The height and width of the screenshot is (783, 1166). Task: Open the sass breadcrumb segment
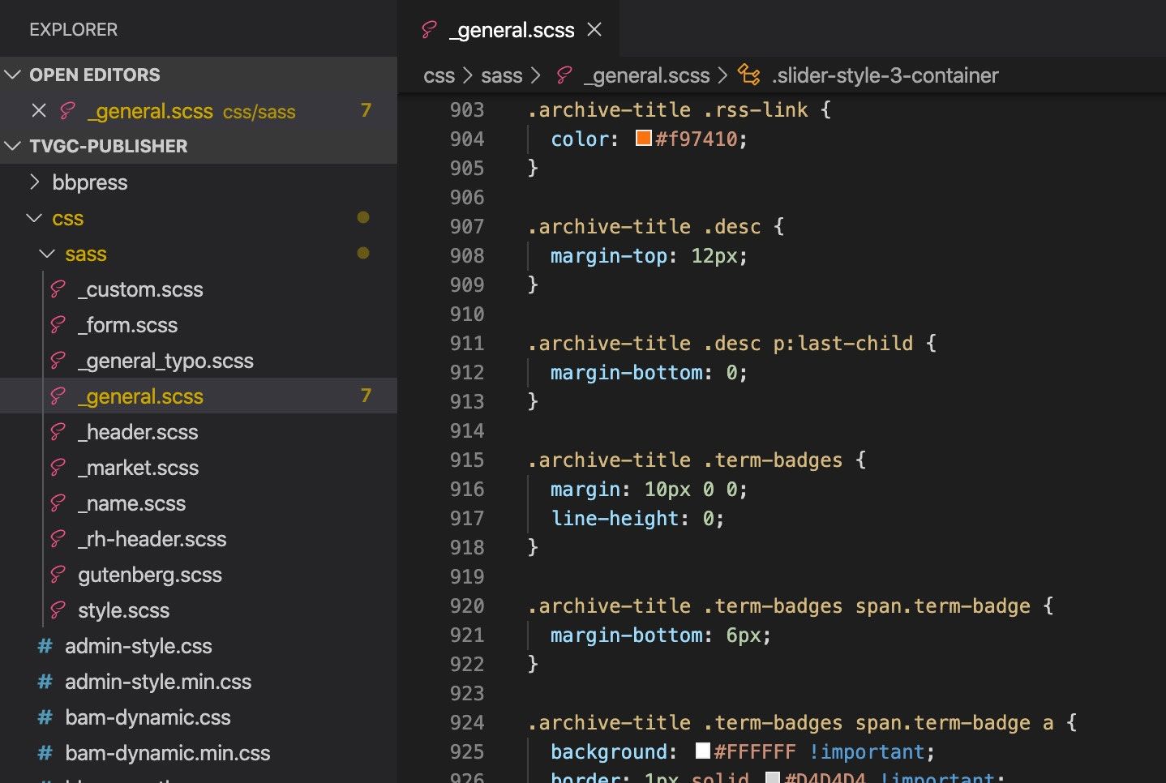[501, 75]
